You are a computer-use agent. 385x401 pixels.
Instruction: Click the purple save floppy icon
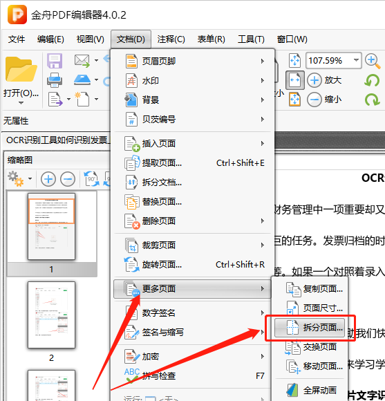(55, 61)
